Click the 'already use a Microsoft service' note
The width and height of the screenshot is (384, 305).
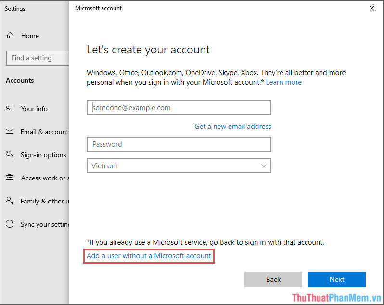click(x=205, y=242)
